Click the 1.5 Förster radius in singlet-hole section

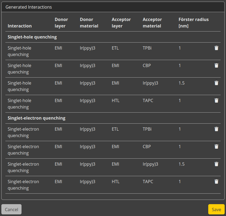tap(182, 83)
